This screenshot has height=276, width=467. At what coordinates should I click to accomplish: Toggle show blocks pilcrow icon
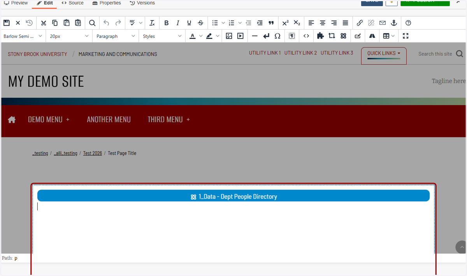point(292,36)
